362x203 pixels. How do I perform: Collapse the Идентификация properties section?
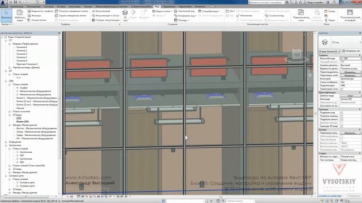(360, 92)
